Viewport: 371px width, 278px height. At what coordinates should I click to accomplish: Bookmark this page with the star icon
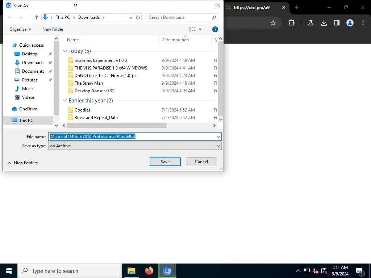pos(273,23)
